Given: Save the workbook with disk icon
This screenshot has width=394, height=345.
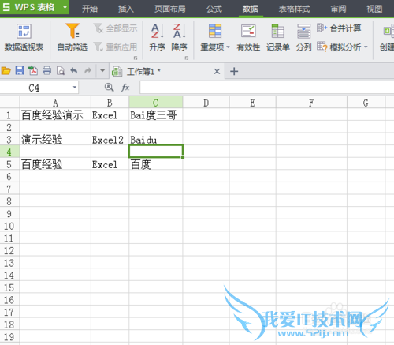Looking at the screenshot, I should pos(20,71).
